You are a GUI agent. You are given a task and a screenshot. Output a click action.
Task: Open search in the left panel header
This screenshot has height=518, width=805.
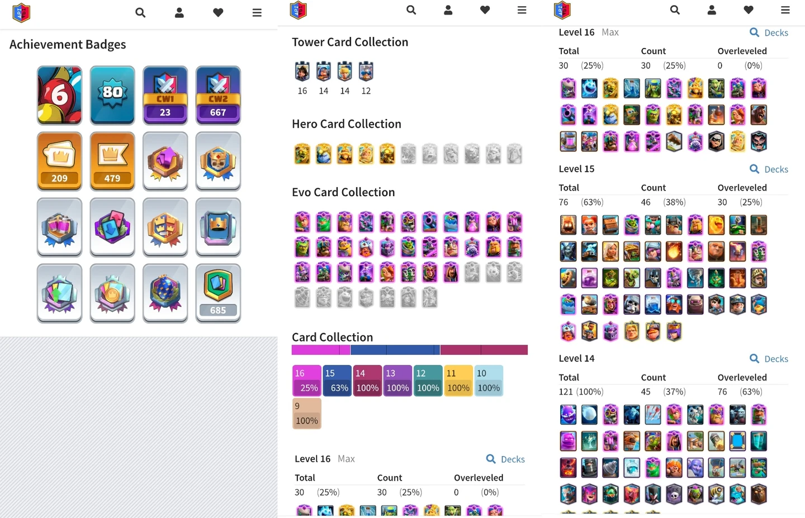pos(140,12)
